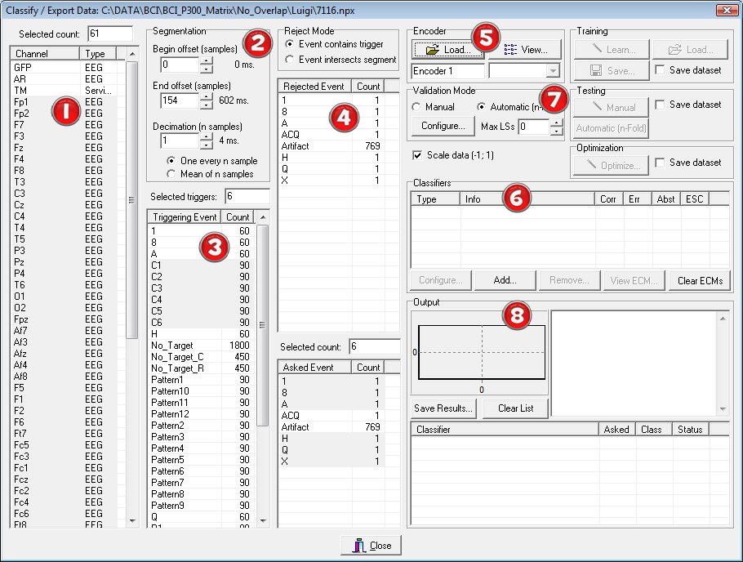Decrease the Decimation n samples value
The height and width of the screenshot is (562, 743).
pos(206,145)
